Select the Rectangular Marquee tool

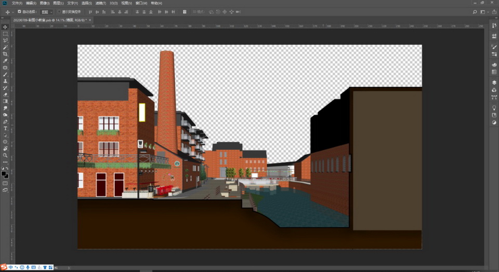click(x=5, y=33)
